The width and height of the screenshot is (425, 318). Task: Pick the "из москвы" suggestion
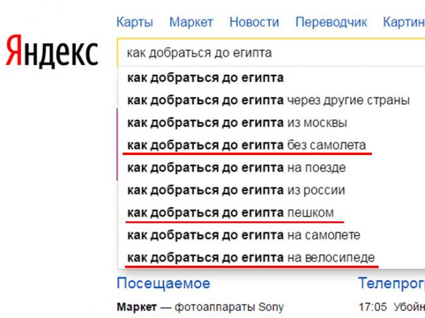tap(237, 123)
